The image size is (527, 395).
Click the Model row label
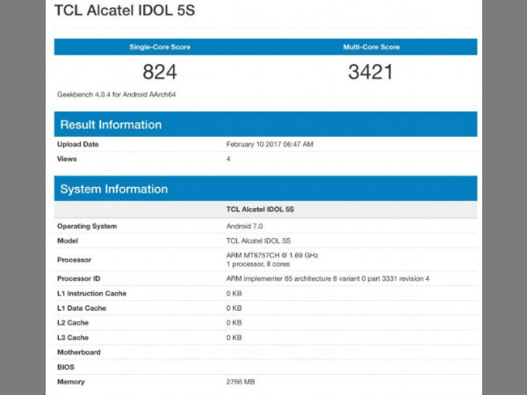(68, 241)
